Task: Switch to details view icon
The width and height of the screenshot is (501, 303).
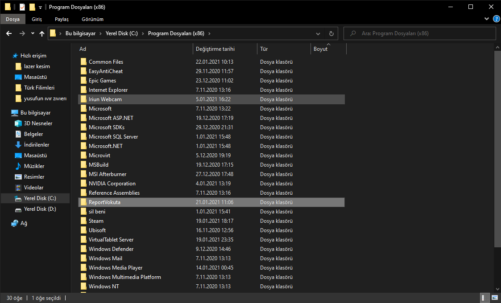Action: (x=483, y=298)
